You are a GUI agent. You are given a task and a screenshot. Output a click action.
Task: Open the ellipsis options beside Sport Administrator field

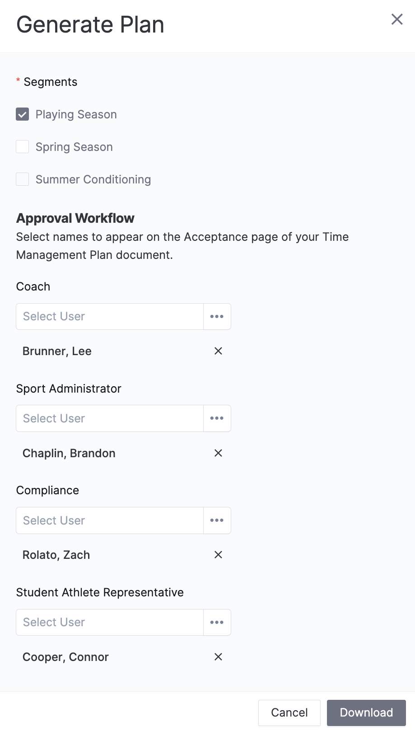point(217,418)
